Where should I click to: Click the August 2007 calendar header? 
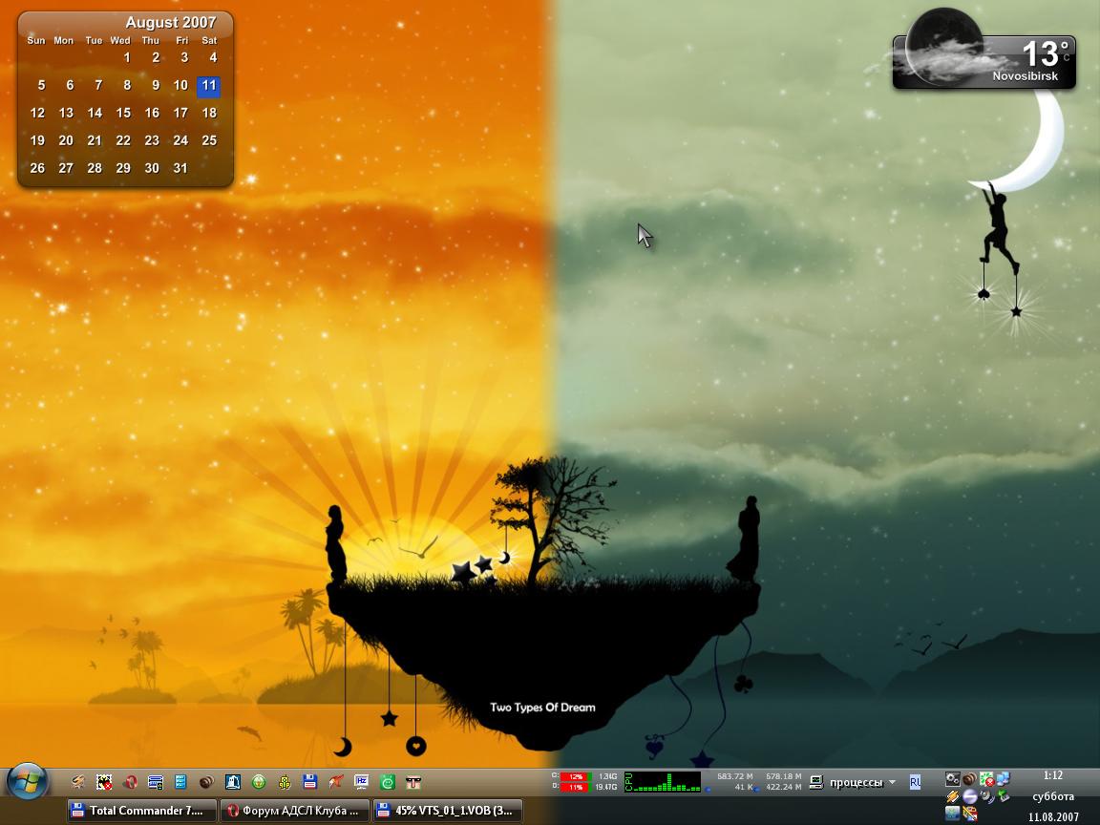(170, 22)
